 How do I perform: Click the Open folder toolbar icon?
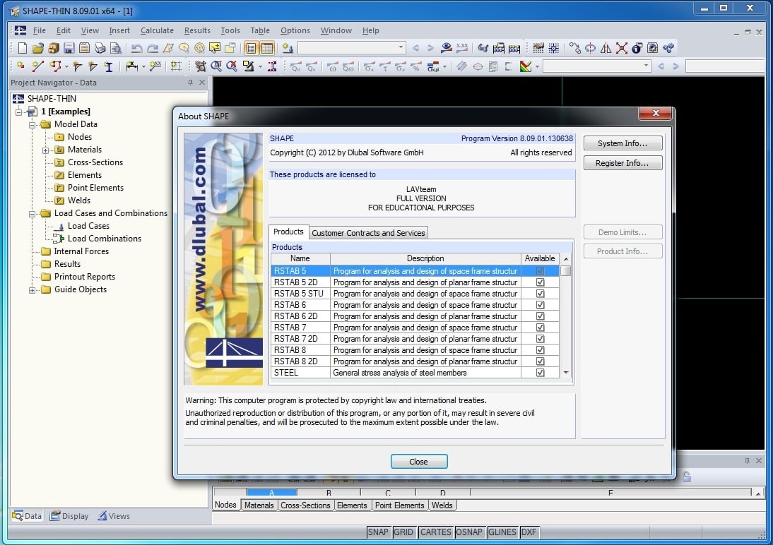pos(37,48)
